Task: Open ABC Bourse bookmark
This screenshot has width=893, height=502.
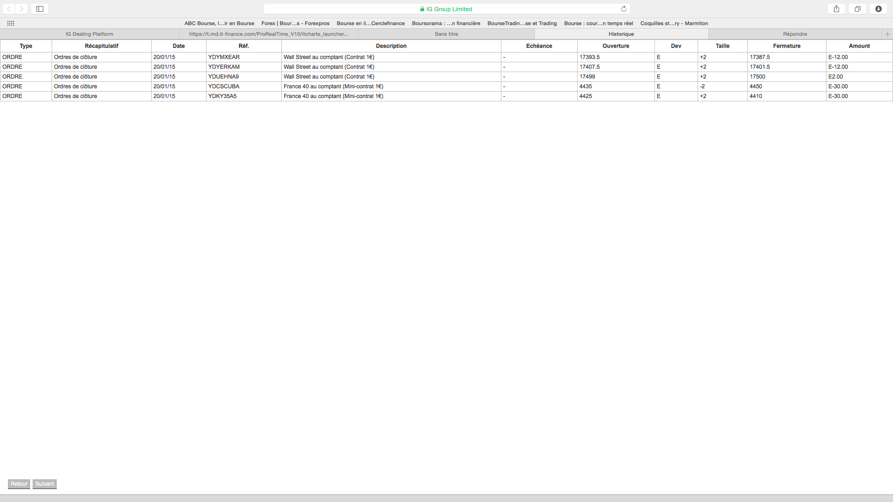Action: 219,23
